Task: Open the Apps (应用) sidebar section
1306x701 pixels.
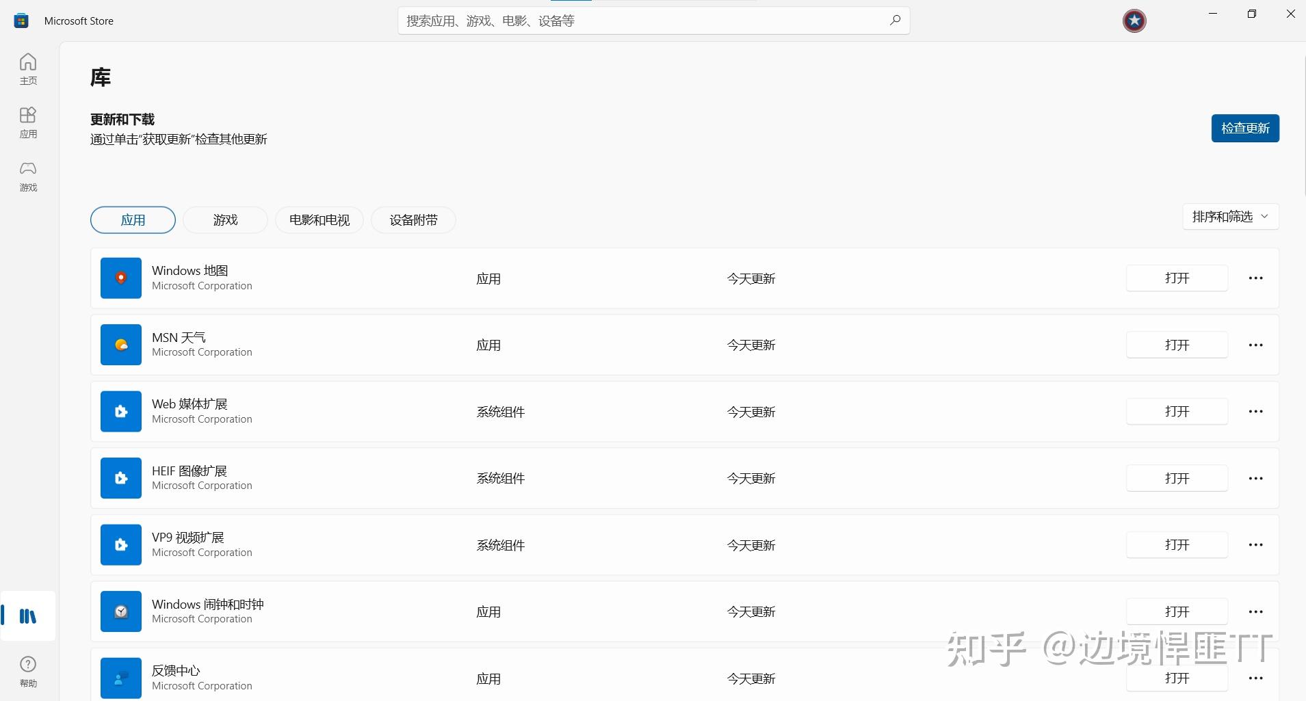Action: coord(28,122)
